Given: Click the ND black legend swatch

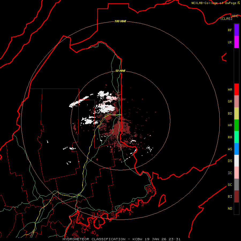Looking at the screenshot, I should pyautogui.click(x=236, y=208).
